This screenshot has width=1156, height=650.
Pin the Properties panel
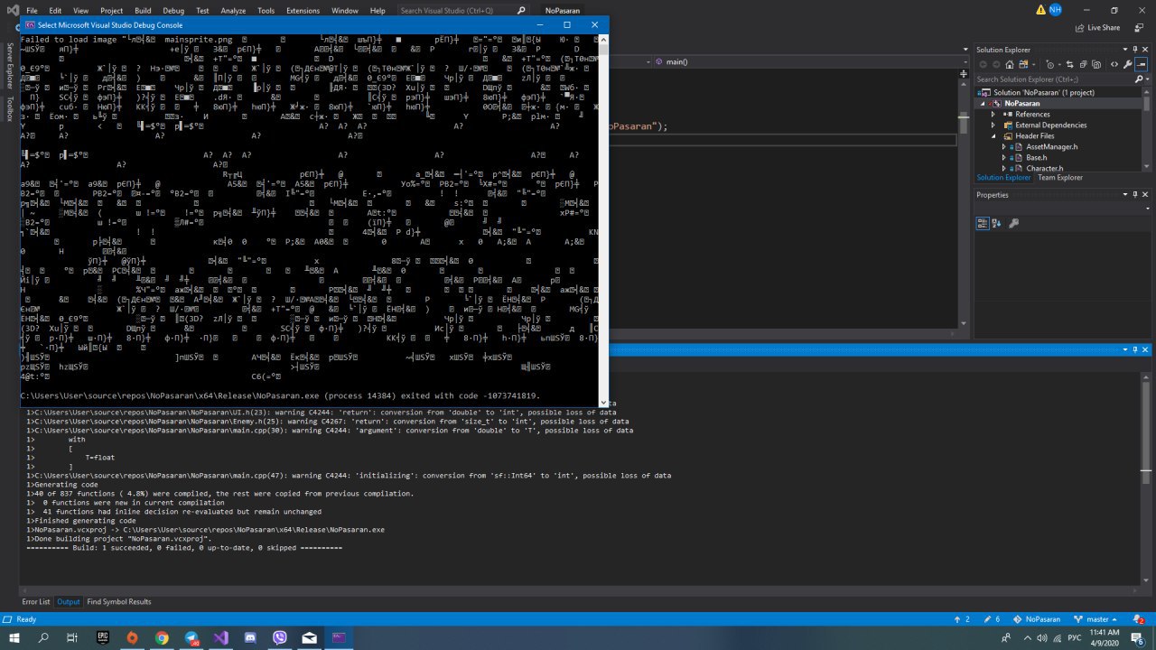1135,194
